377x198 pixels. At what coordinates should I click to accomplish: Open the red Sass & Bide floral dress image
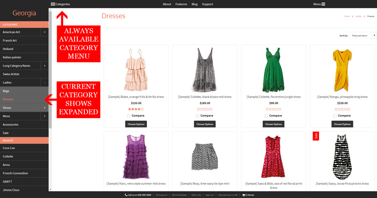point(273,157)
